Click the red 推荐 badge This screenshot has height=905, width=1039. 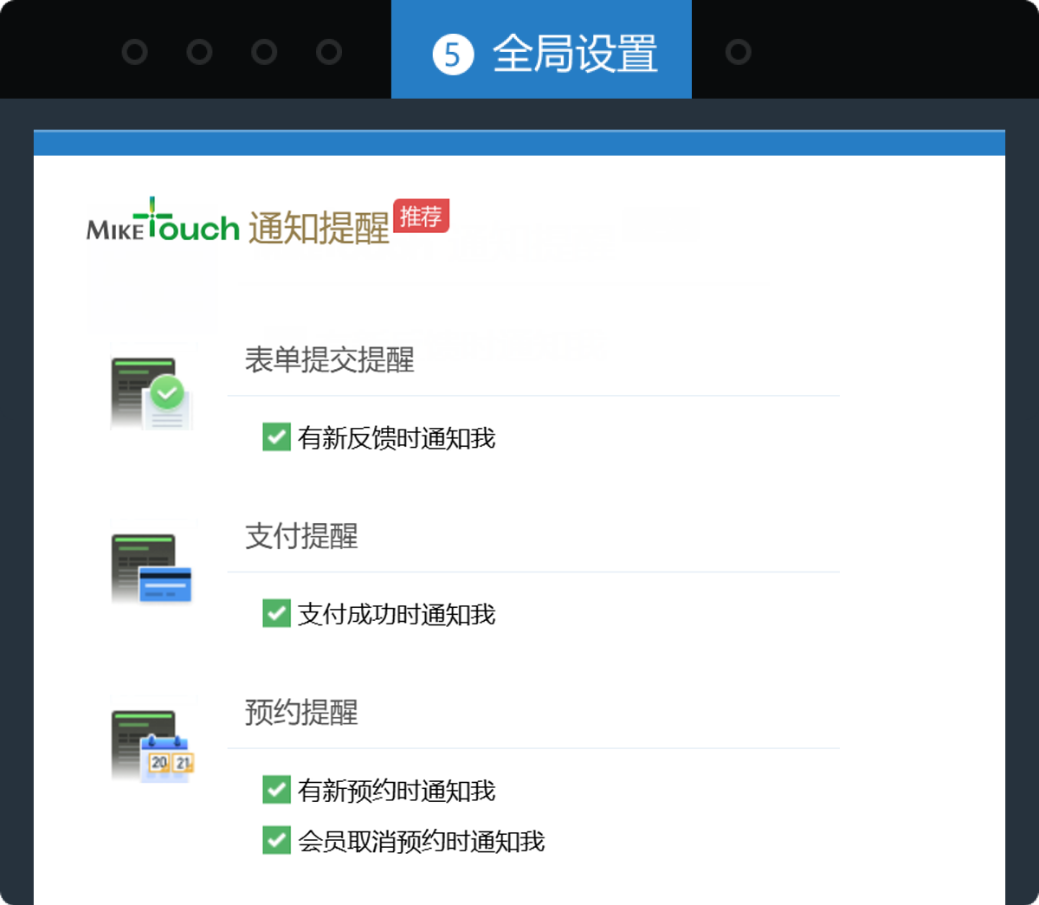pyautogui.click(x=421, y=216)
